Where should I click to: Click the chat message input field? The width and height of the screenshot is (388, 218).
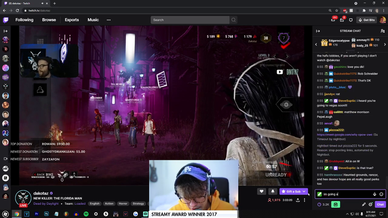coord(350,194)
